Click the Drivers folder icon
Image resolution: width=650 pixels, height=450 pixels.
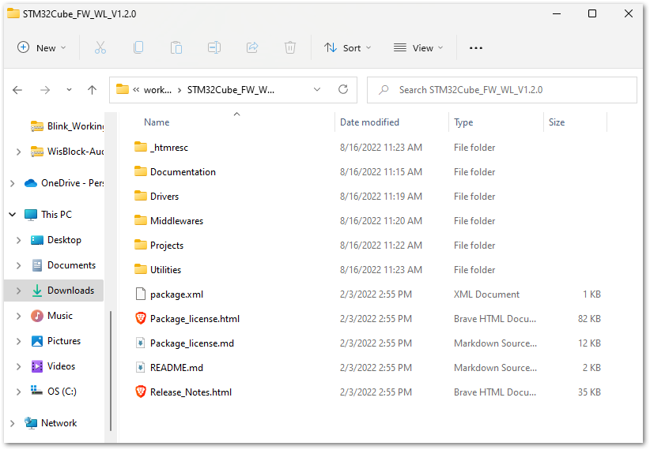(x=141, y=196)
